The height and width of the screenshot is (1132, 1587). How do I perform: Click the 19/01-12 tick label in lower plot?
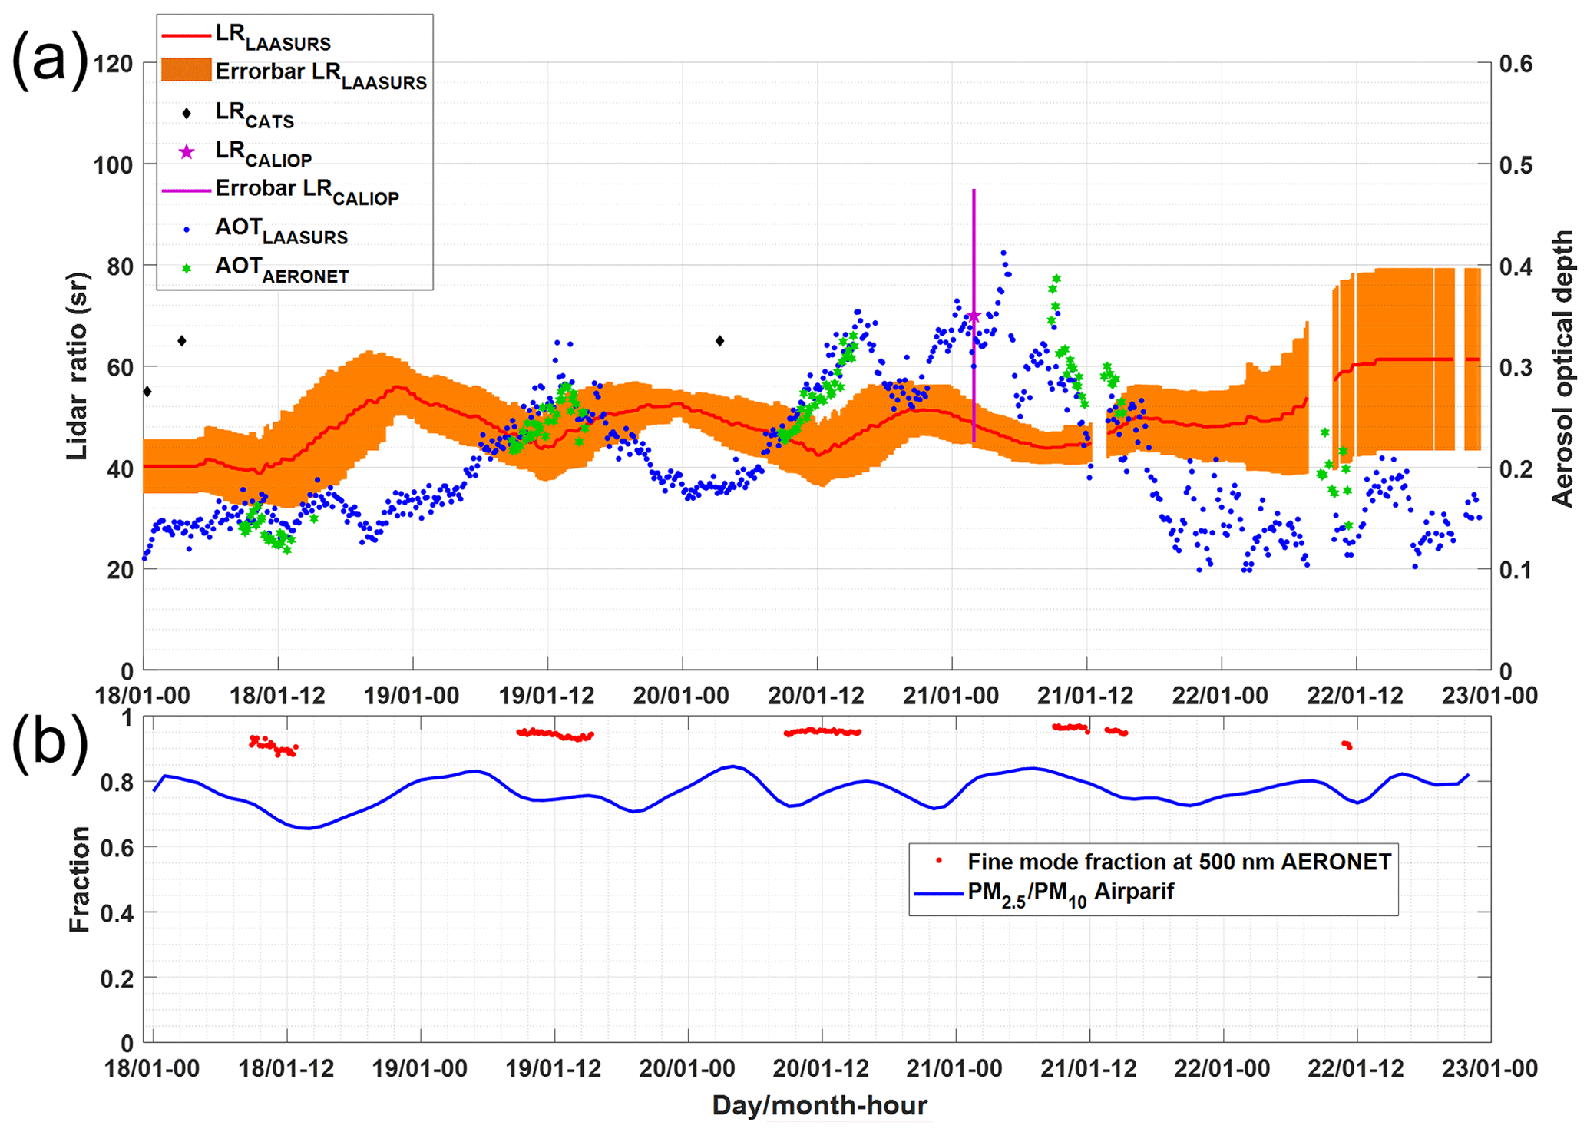click(x=554, y=1068)
